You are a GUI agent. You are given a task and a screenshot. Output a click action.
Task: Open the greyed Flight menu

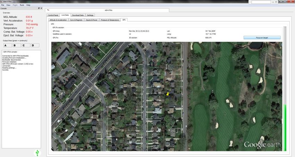pos(15,5)
